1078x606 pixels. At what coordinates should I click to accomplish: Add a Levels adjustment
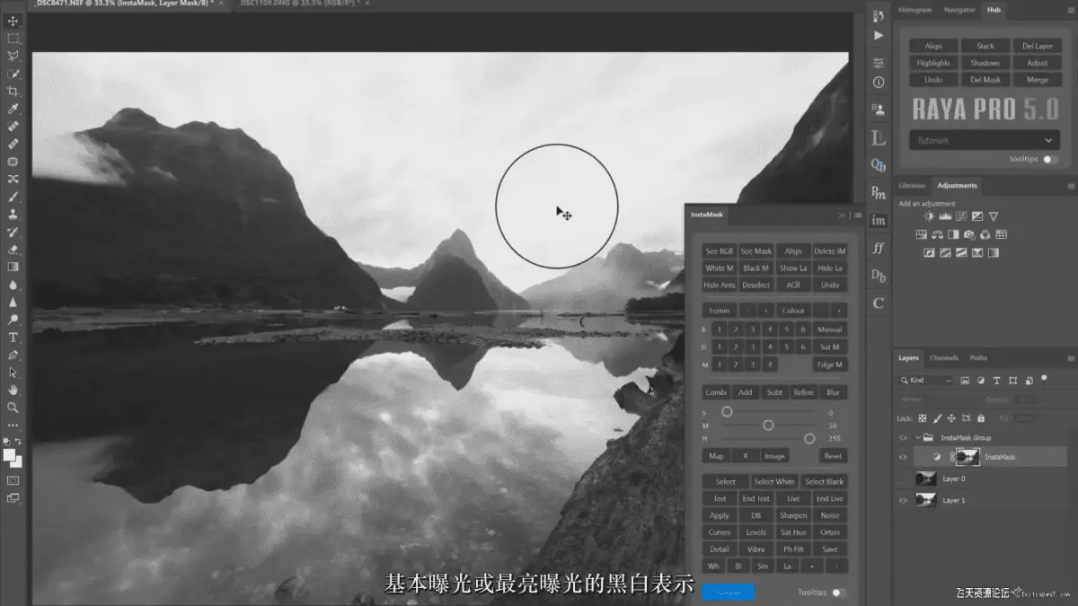(945, 216)
